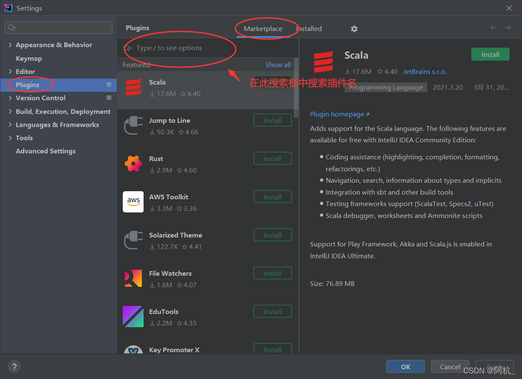This screenshot has height=379, width=522.
Task: Click the help question mark icon
Action: pos(14,367)
